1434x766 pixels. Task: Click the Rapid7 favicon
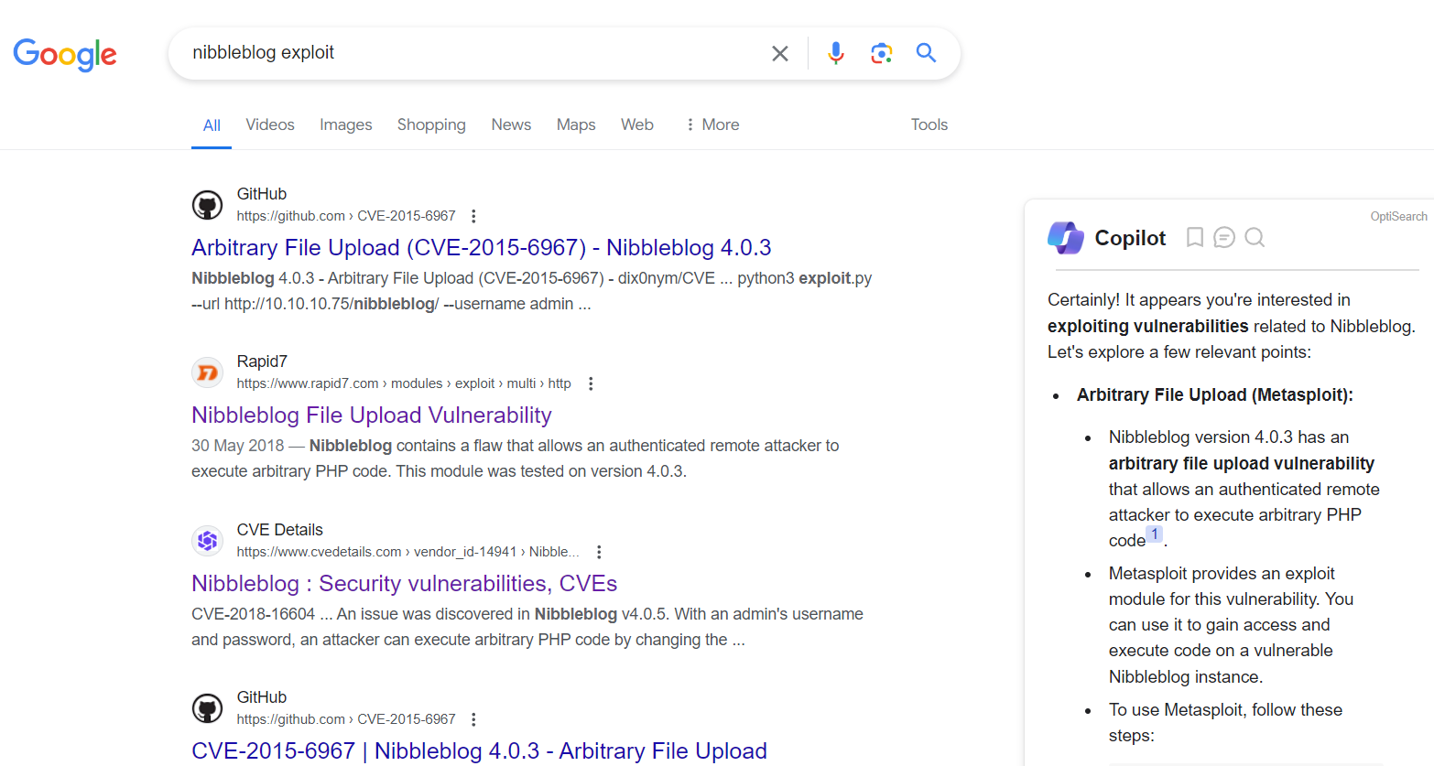tap(207, 372)
